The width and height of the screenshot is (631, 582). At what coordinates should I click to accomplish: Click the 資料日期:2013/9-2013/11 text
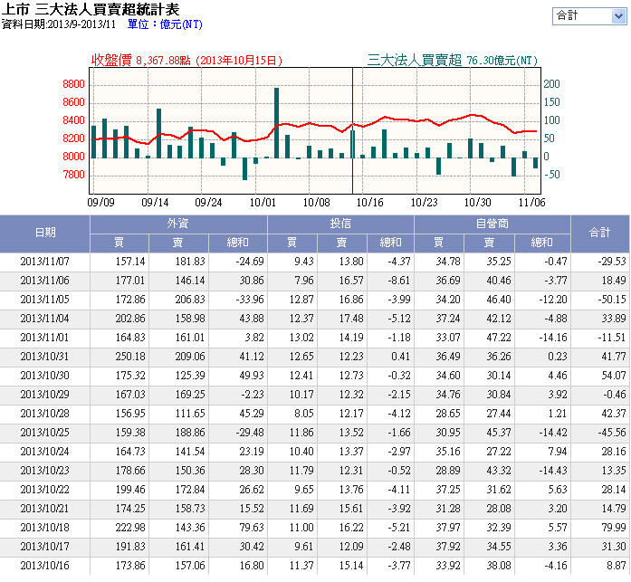pos(58,24)
